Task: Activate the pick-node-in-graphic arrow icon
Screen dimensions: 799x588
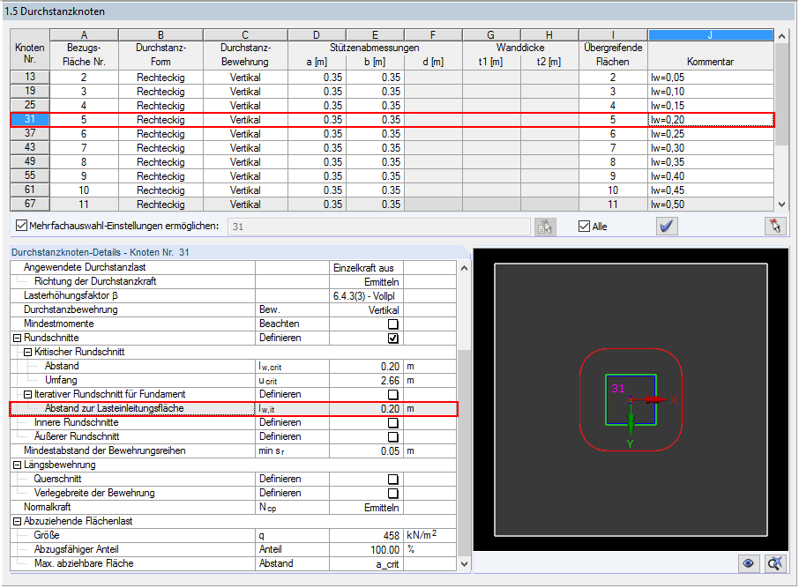Action: (775, 226)
